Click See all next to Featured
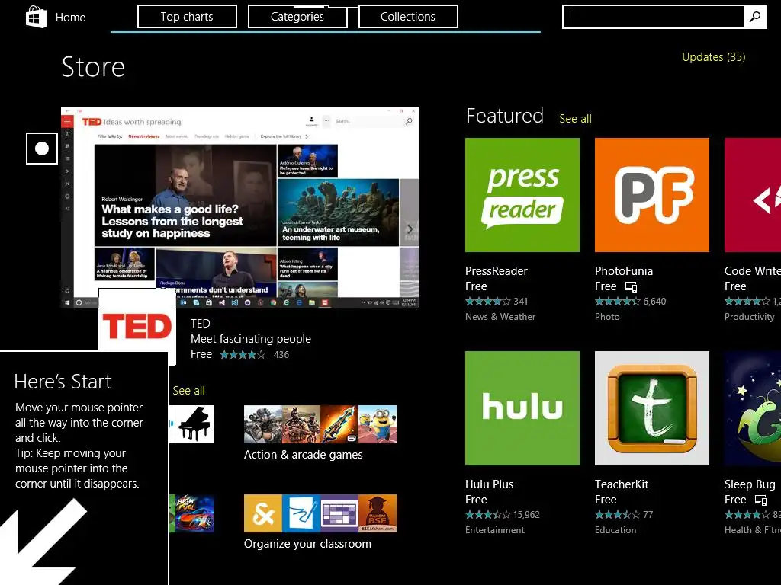 [575, 119]
